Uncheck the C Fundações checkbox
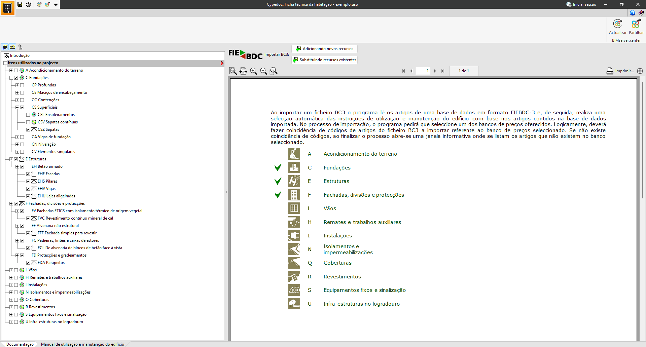 point(16,78)
